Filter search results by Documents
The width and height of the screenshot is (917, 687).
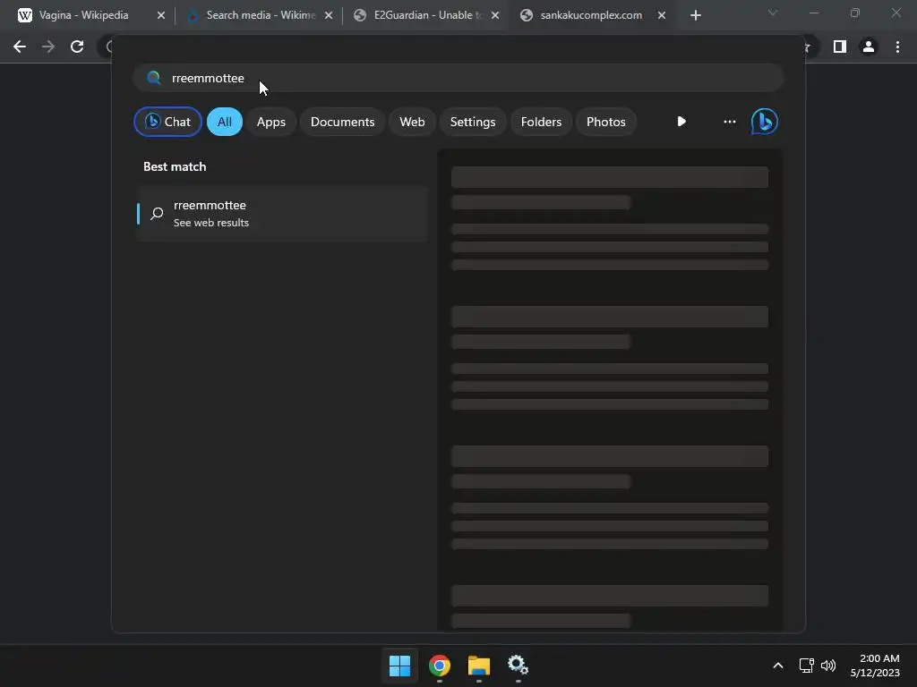pyautogui.click(x=343, y=122)
